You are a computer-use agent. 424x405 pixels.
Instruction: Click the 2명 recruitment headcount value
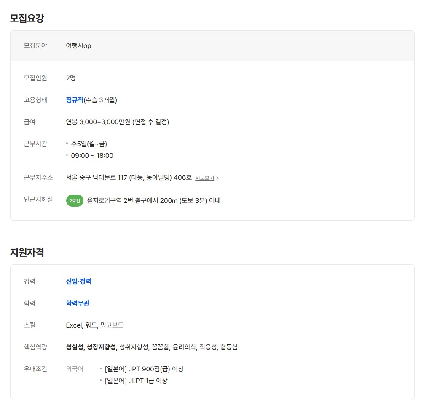(71, 78)
